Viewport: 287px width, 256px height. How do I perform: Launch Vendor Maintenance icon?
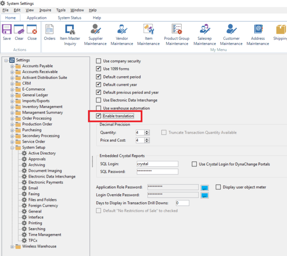(122, 29)
